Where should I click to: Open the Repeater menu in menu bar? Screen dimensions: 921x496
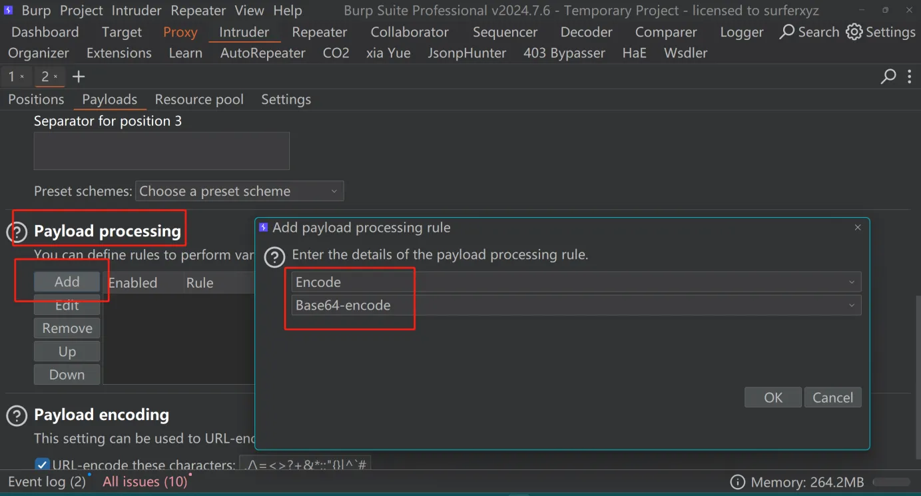tap(198, 11)
